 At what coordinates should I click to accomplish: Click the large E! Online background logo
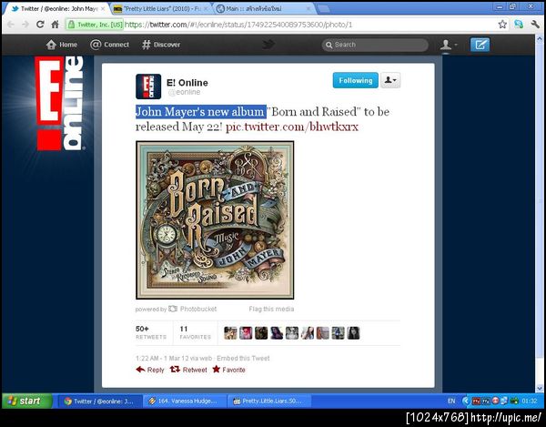[59, 104]
